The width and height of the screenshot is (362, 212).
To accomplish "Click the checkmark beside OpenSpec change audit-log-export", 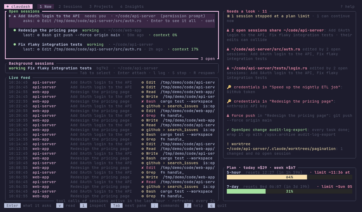I will [x=228, y=130].
